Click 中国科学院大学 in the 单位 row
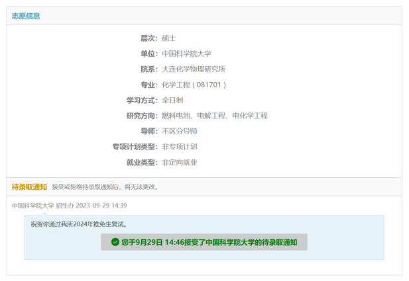The image size is (409, 281). [x=186, y=54]
